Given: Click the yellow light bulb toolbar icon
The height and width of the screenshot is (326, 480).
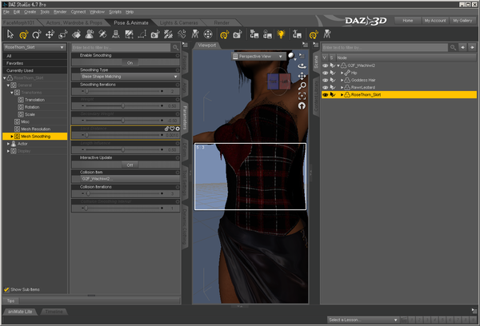Looking at the screenshot, I should click(x=281, y=34).
